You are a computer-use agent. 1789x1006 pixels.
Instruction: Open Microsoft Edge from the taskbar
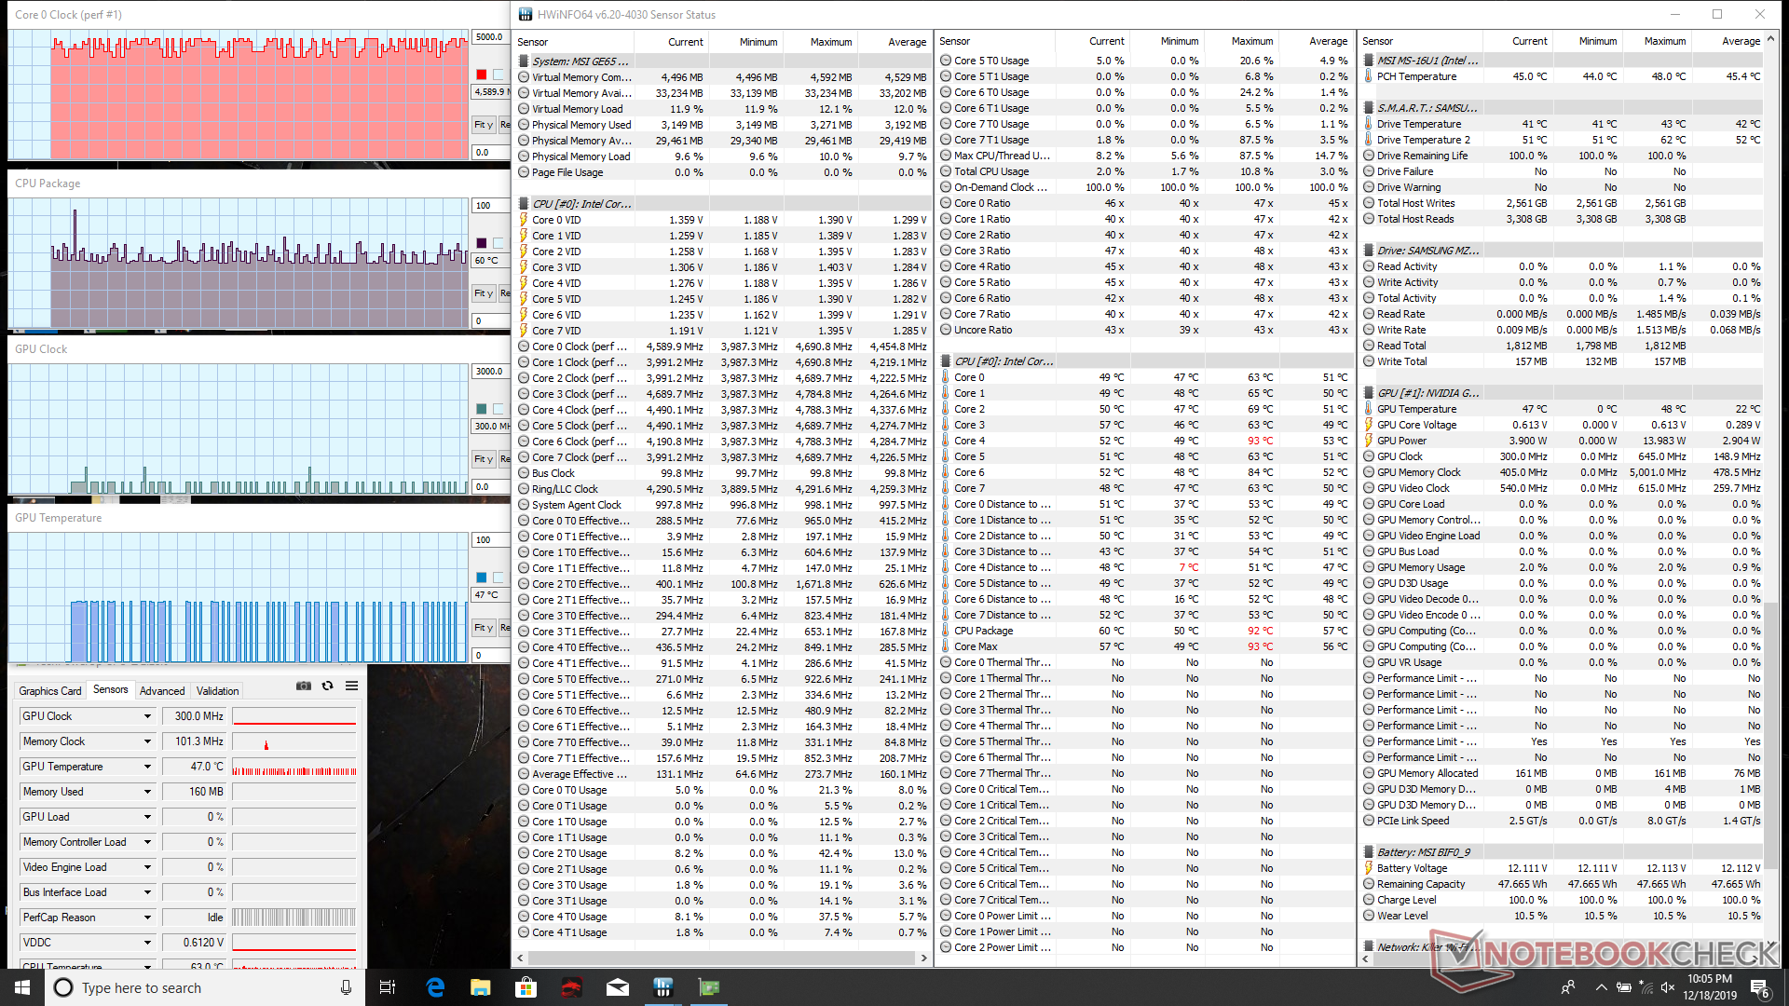(435, 987)
